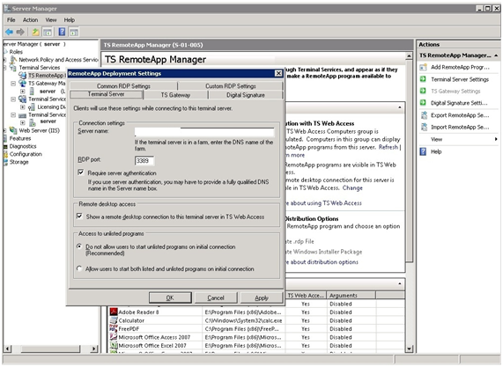The image size is (503, 367).
Task: Click the Arguments column header
Action: tap(351, 295)
